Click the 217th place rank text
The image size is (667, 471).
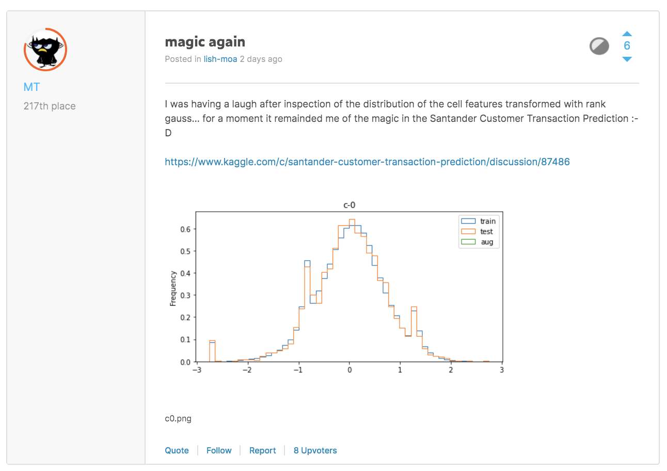pos(50,105)
